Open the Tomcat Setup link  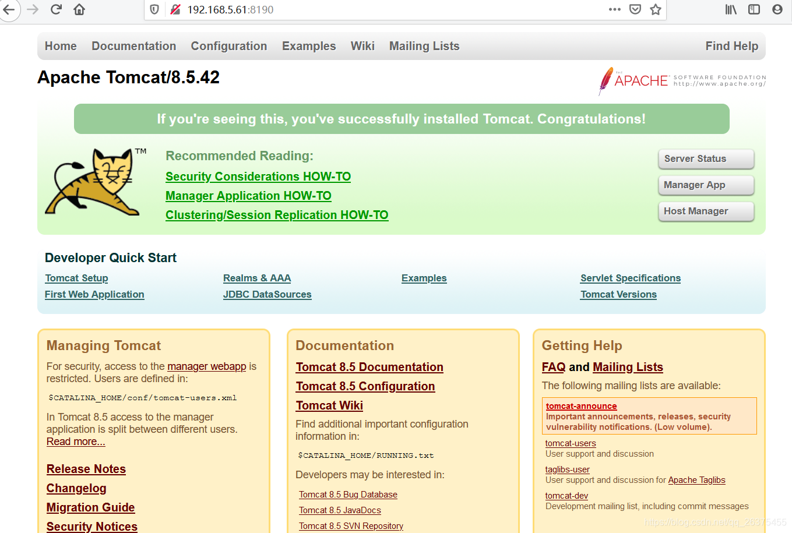(76, 278)
